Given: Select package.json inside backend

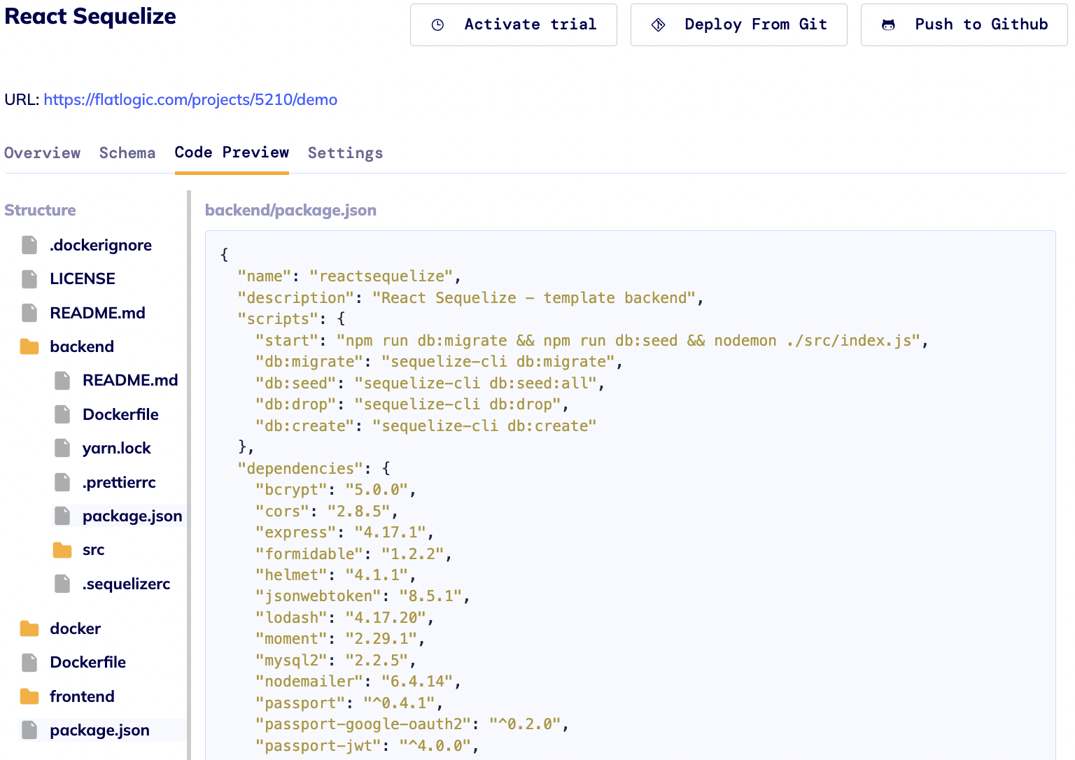Looking at the screenshot, I should point(132,516).
